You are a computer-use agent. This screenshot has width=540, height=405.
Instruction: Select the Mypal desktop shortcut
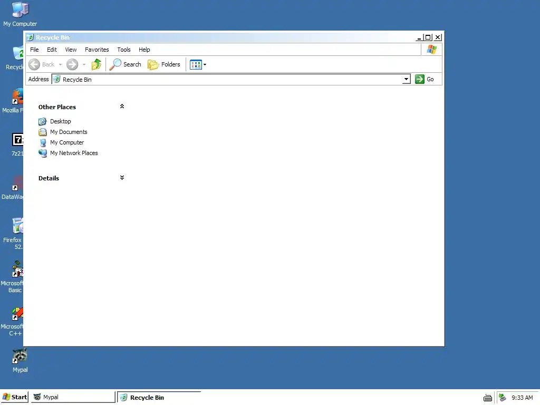click(20, 361)
